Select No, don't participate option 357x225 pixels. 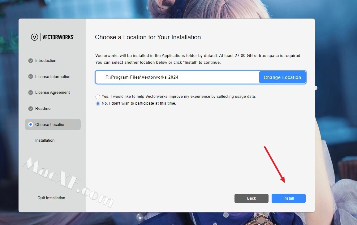coord(98,104)
